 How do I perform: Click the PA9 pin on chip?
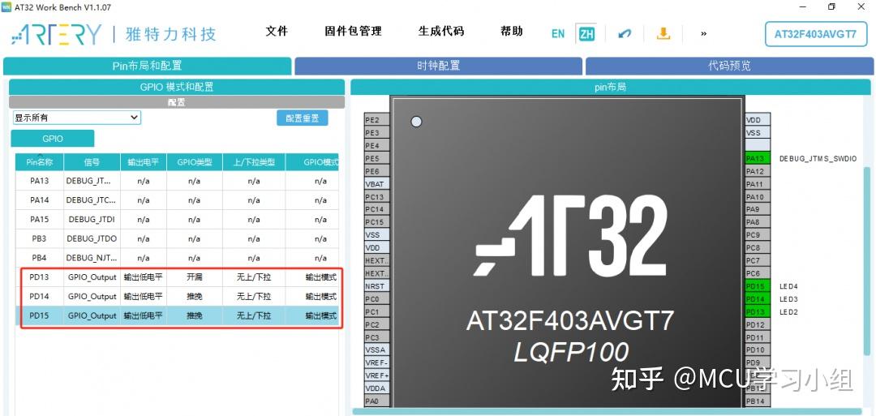coord(758,209)
